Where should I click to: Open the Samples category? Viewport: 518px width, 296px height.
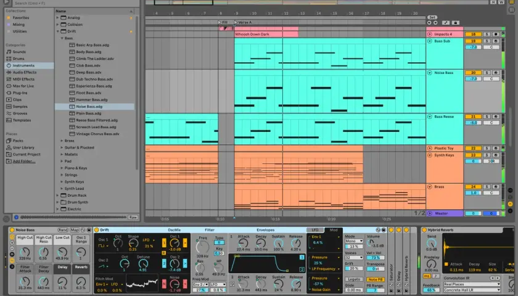pyautogui.click(x=17, y=106)
